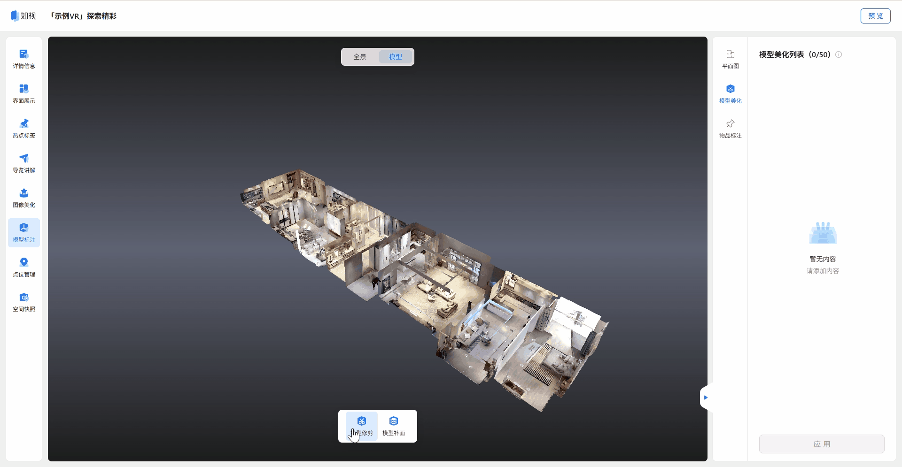Switch view to 模型 mode
This screenshot has width=902, height=467.
(x=396, y=57)
